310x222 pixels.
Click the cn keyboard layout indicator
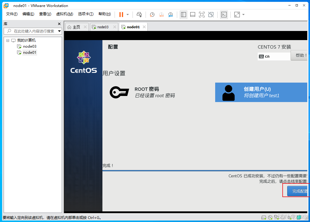(x=274, y=56)
